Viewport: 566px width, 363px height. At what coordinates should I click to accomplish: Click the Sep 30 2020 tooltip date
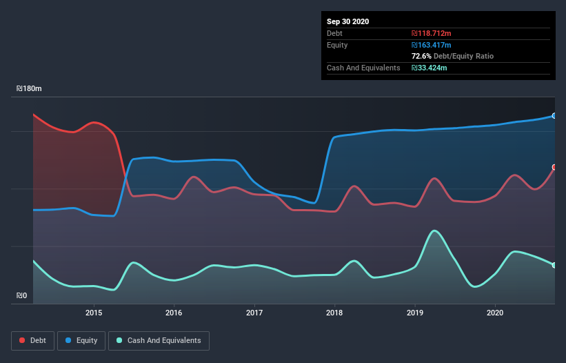click(x=347, y=21)
